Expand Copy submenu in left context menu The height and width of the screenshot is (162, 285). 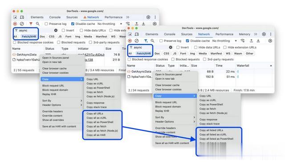[62, 79]
